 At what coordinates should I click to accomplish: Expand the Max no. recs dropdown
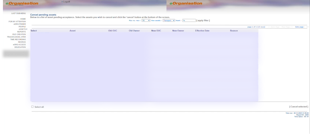146,21
